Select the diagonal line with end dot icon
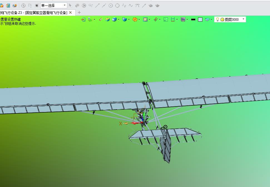This screenshot has height=187, width=270. [x=144, y=6]
